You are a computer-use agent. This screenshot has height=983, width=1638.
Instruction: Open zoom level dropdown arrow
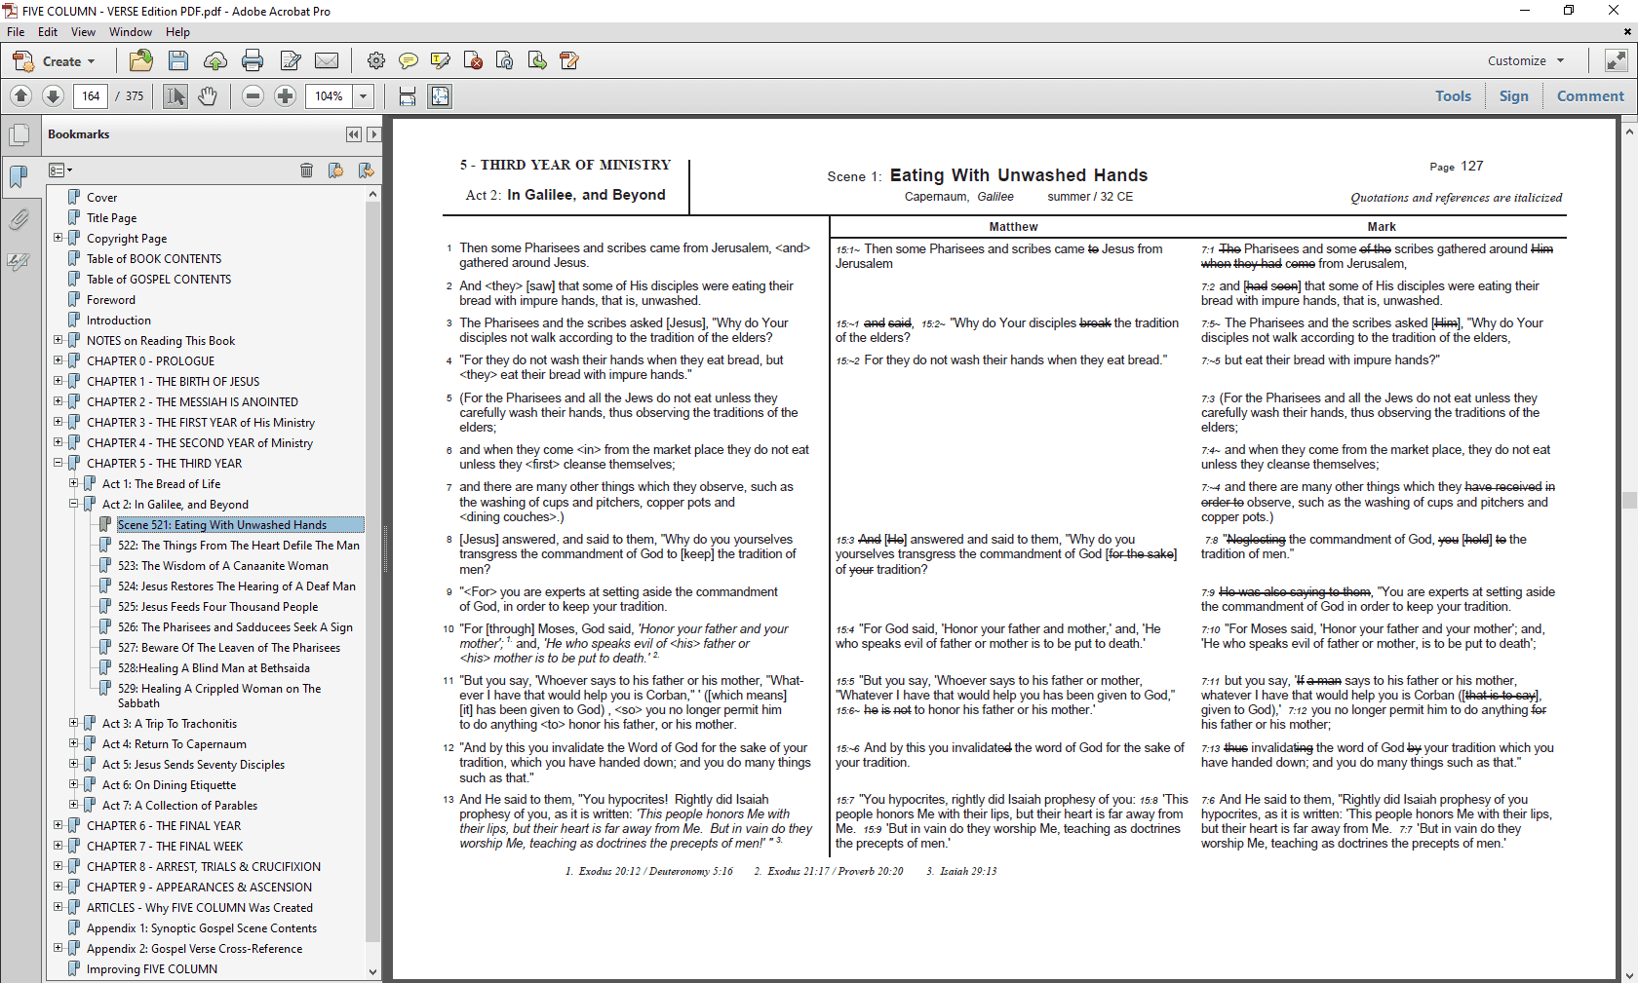click(x=364, y=95)
